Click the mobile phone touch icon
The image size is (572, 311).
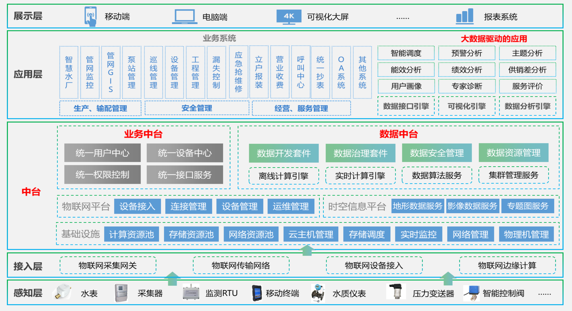90,16
